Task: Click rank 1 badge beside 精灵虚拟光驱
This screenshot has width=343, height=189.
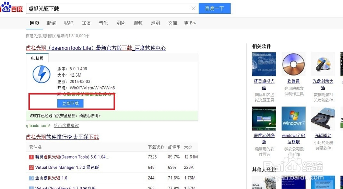Action: 31,157
